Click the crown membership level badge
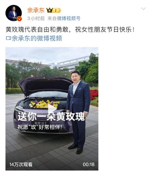 (x=54, y=10)
